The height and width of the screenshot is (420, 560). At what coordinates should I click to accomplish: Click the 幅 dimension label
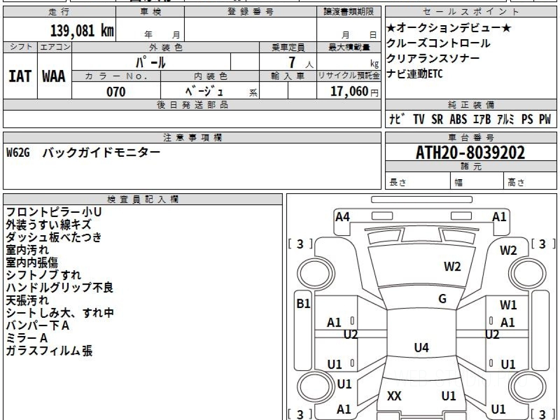click(459, 183)
